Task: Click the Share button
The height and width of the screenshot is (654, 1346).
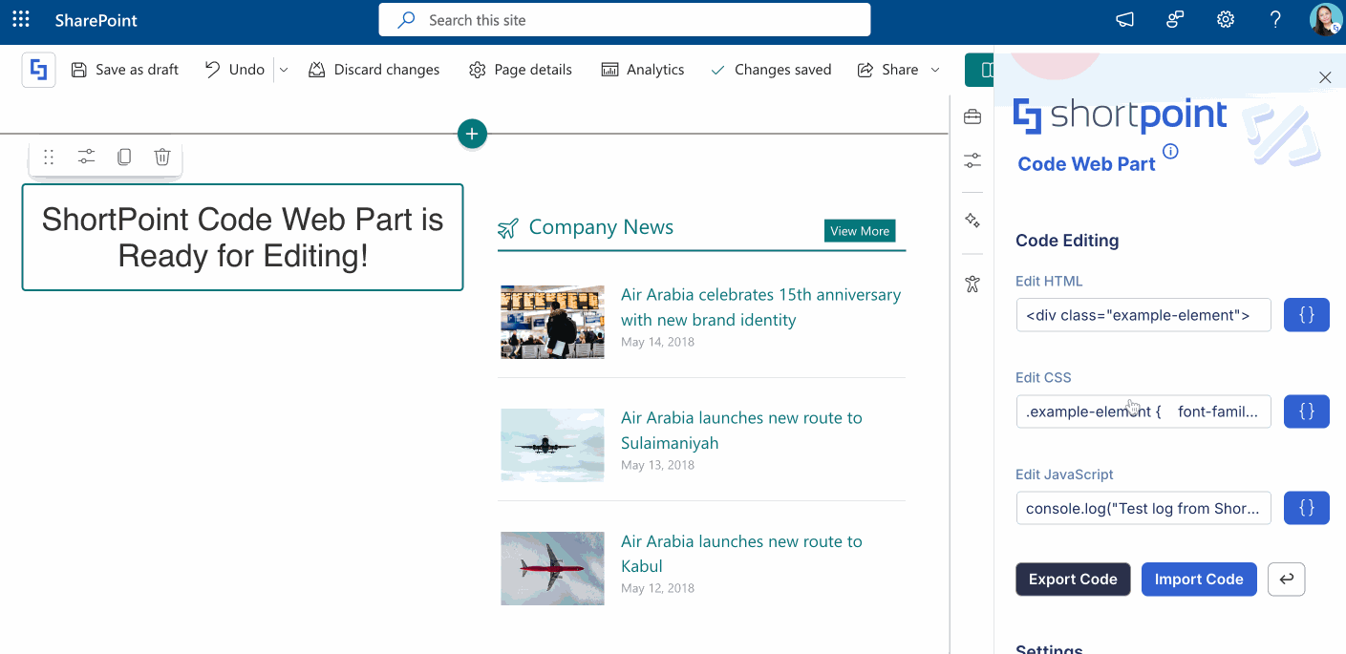Action: tap(887, 70)
